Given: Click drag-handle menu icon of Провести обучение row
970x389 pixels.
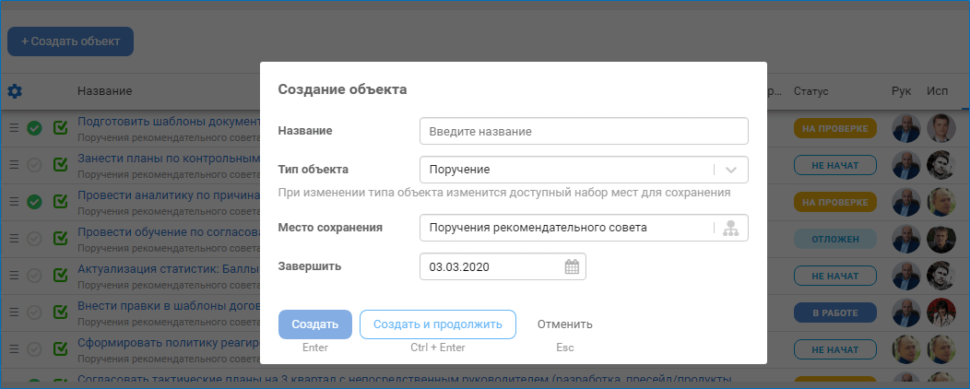Looking at the screenshot, I should [14, 239].
